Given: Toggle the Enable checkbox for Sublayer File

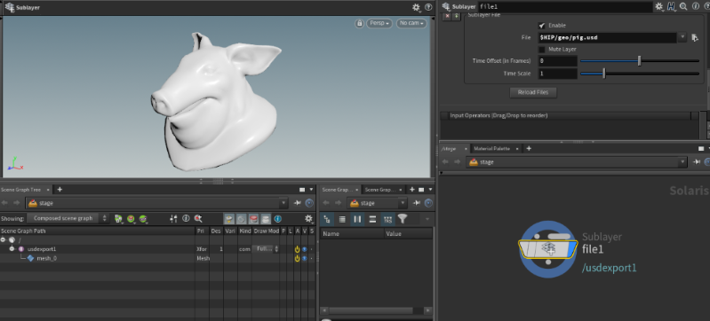Looking at the screenshot, I should click(x=541, y=26).
